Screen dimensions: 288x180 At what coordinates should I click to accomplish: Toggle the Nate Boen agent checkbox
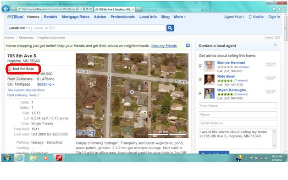[200, 79]
